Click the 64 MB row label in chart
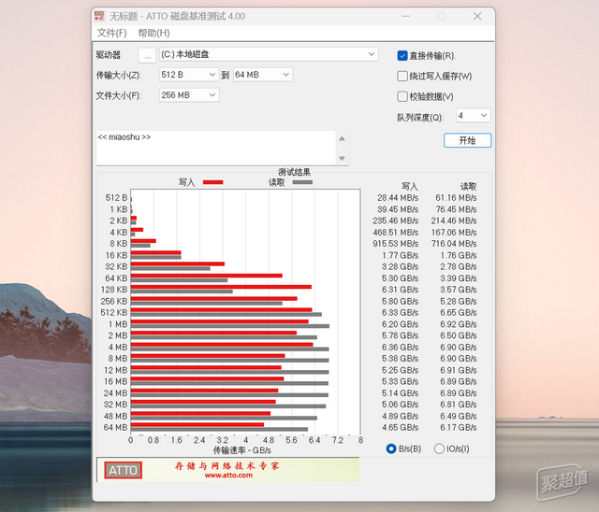 pyautogui.click(x=115, y=427)
